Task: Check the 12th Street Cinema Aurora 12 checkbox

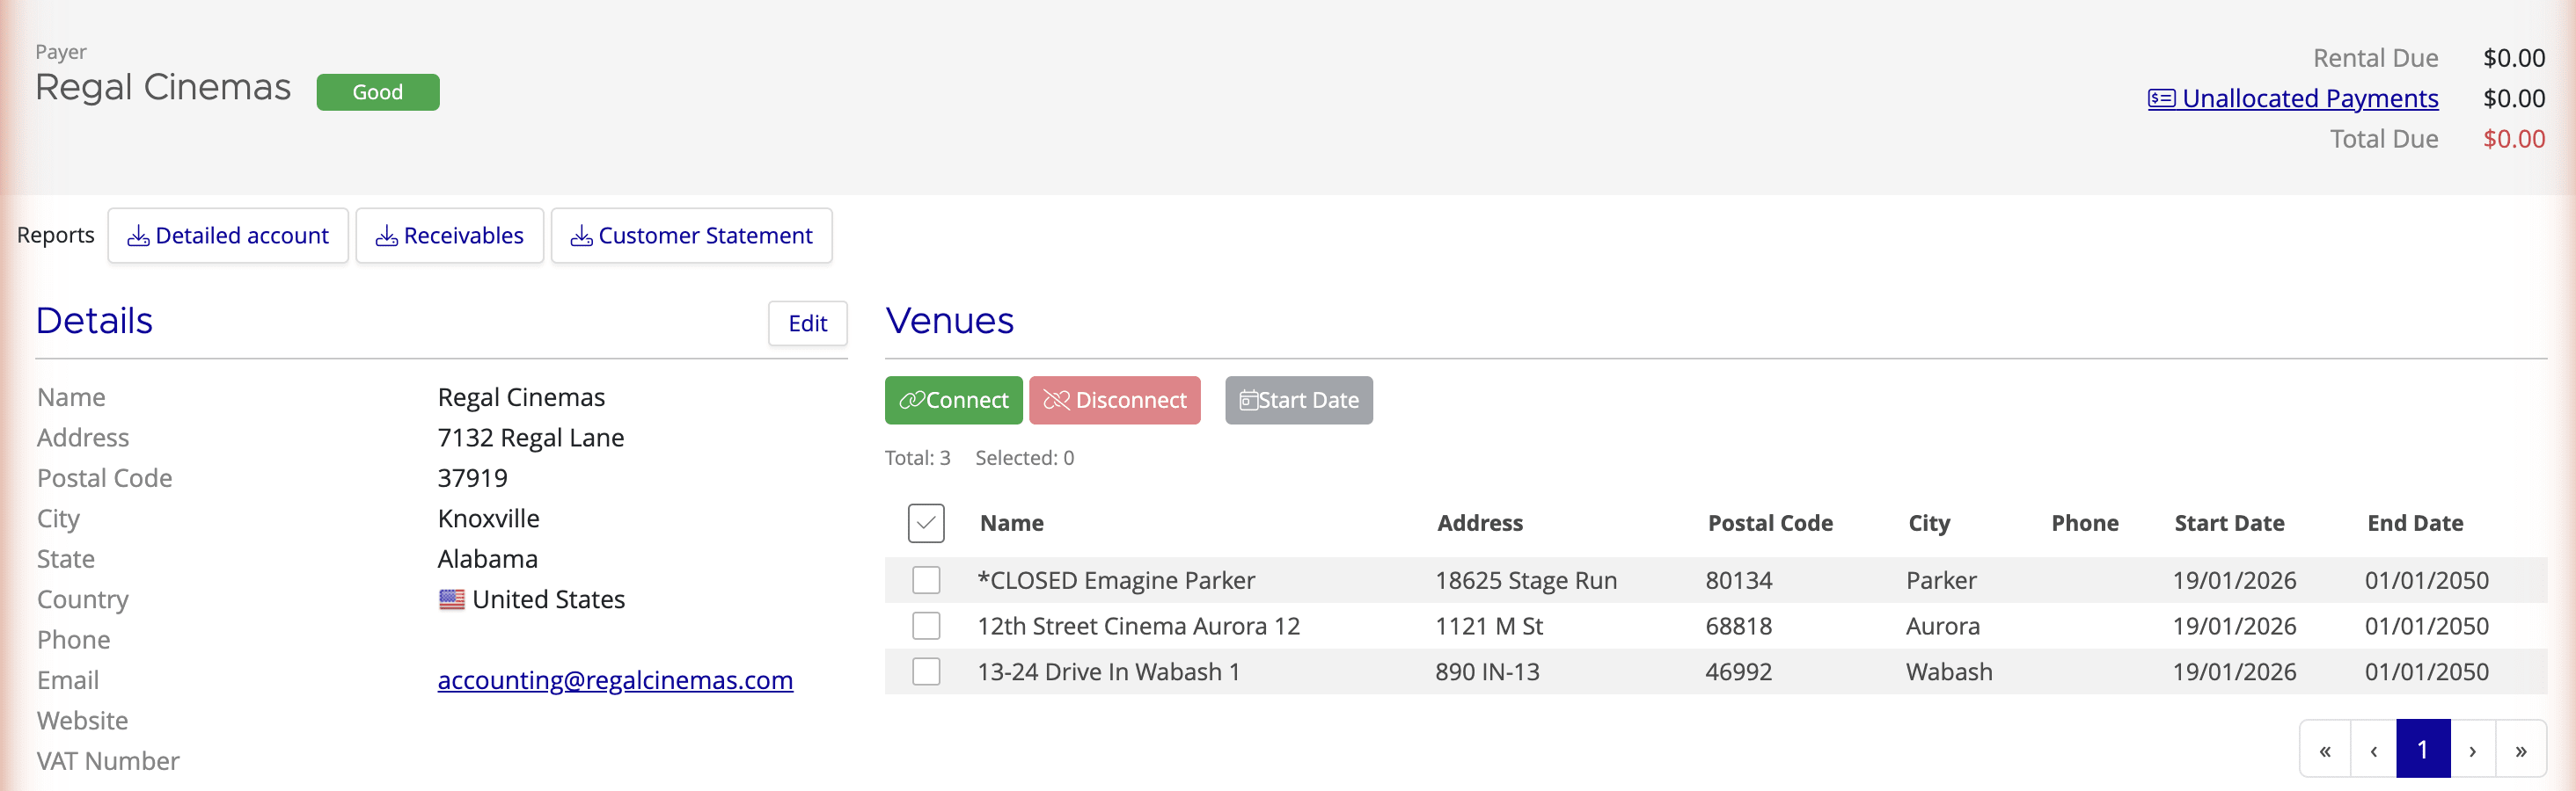Action: [x=926, y=625]
